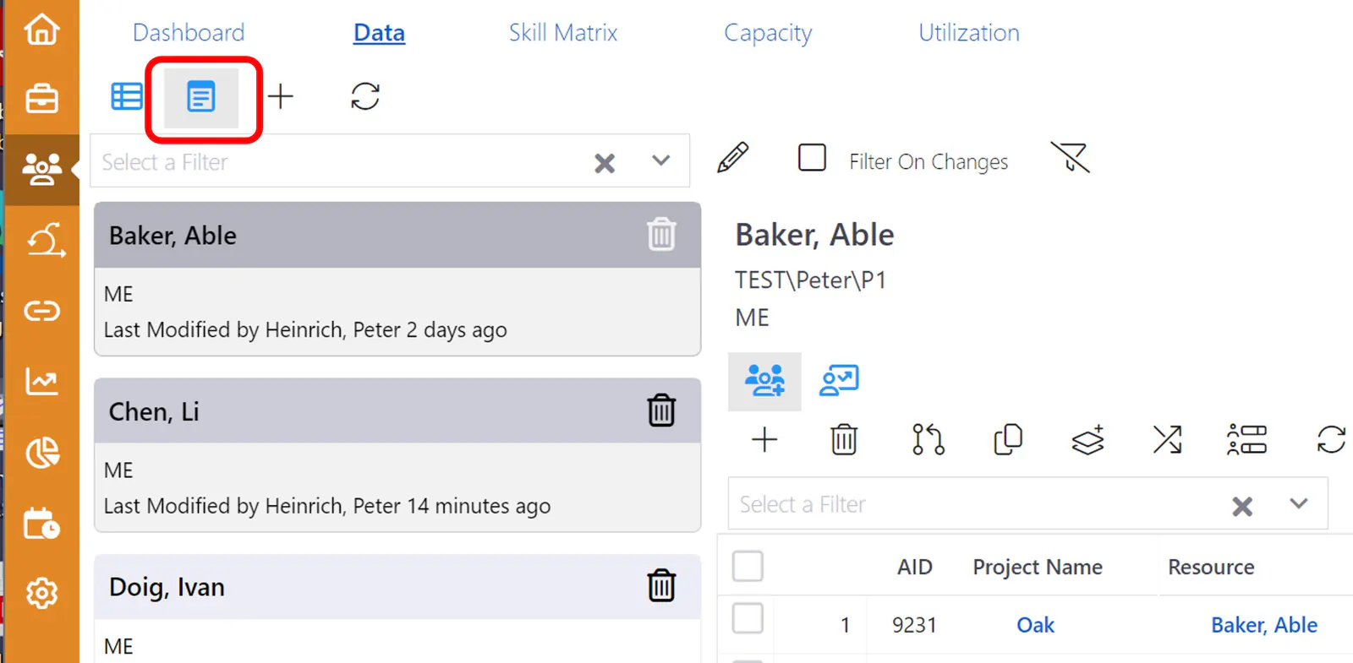Switch to card list view
Viewport: 1353px width, 663px height.
[x=201, y=97]
